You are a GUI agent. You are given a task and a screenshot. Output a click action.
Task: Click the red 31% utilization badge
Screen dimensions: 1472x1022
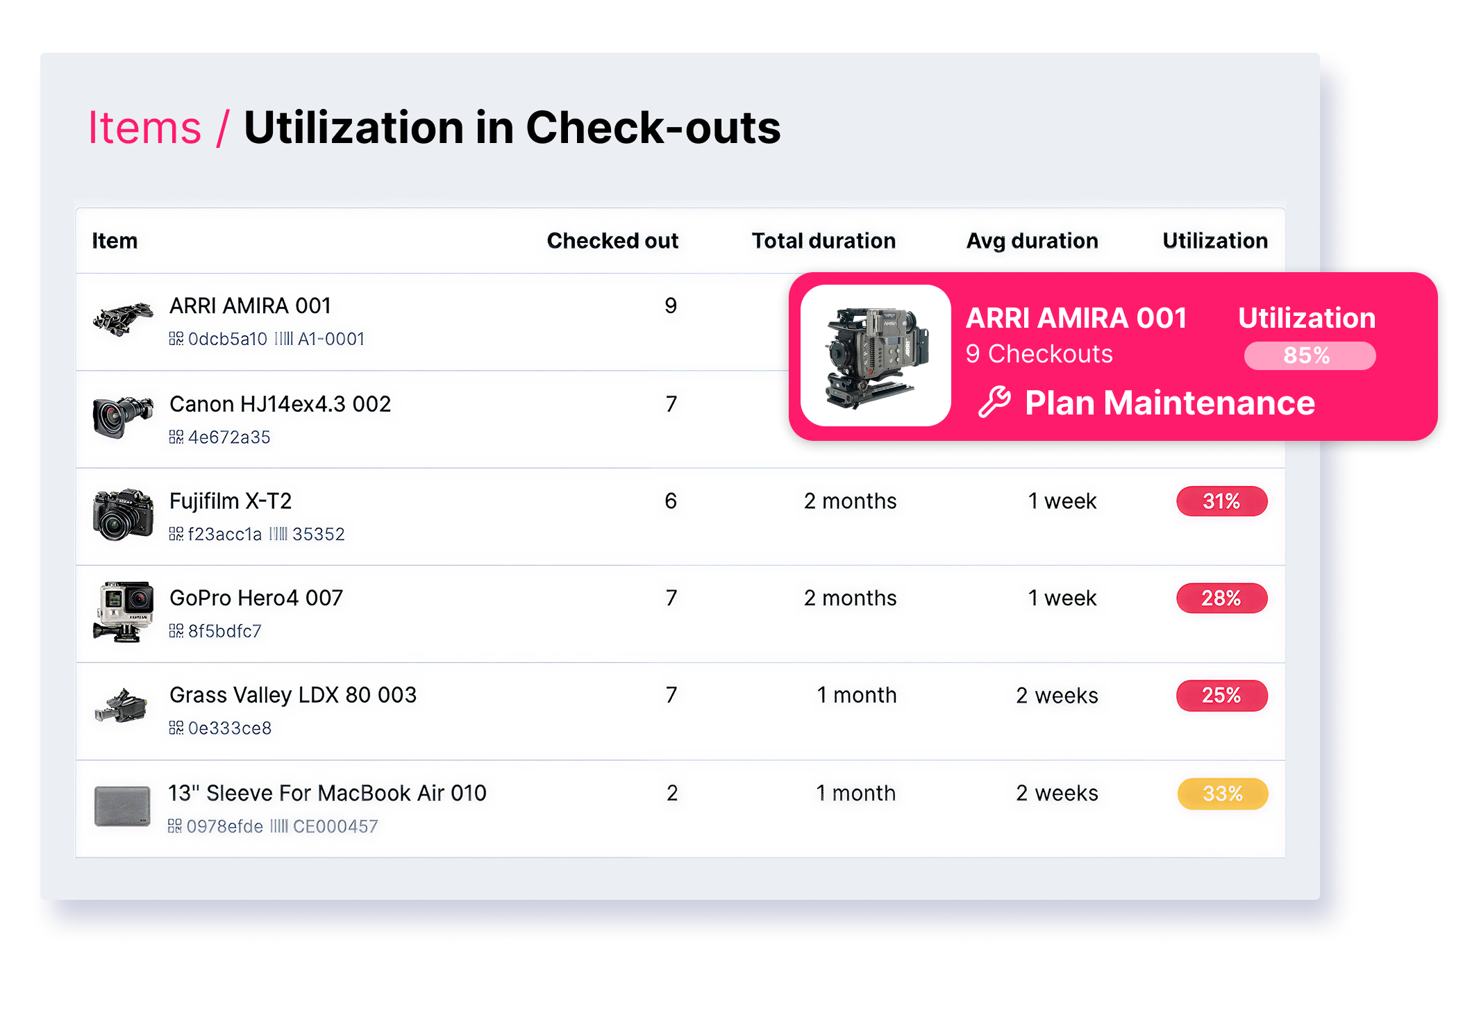1221,501
